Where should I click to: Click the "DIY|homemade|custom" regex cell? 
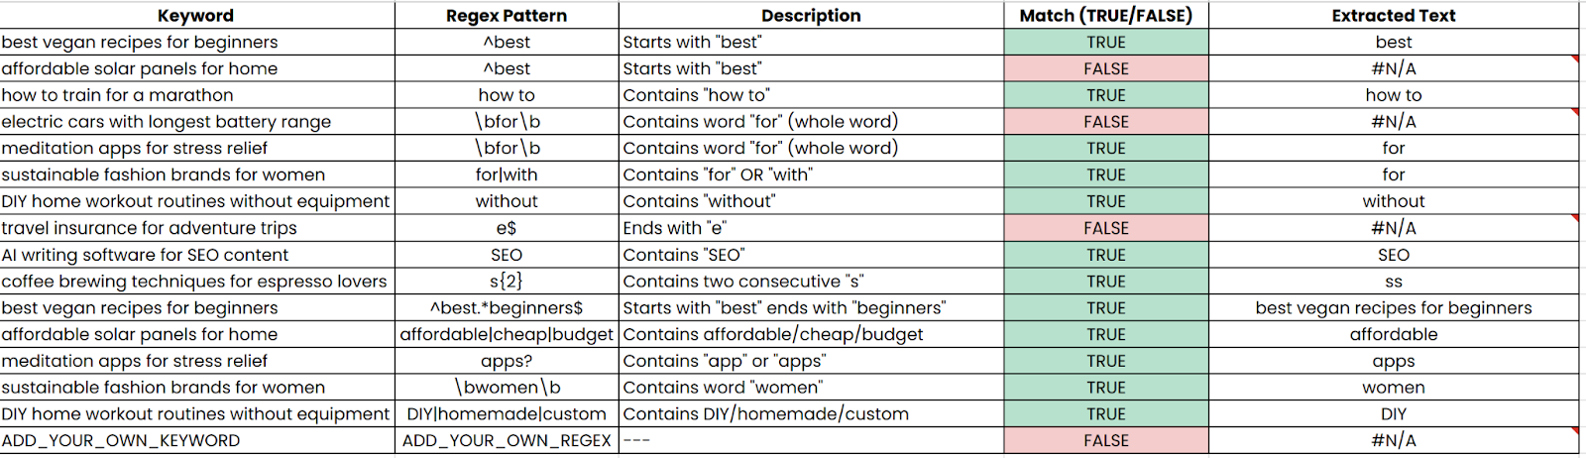pyautogui.click(x=507, y=414)
